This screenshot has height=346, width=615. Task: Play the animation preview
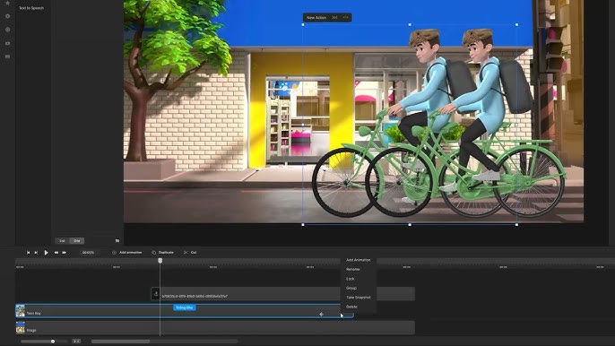coord(46,253)
